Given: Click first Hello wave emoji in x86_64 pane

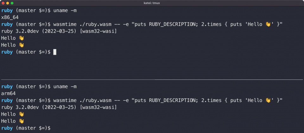Looking at the screenshot, I should click(21, 38).
